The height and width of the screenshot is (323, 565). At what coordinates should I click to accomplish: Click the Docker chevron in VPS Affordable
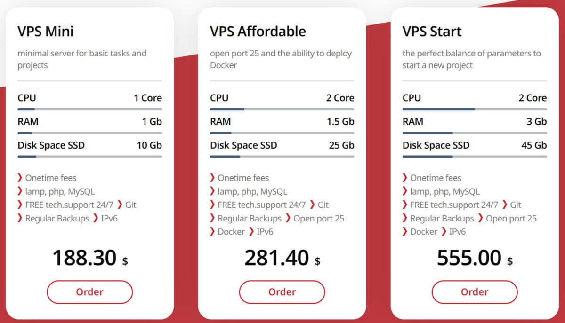coord(213,232)
